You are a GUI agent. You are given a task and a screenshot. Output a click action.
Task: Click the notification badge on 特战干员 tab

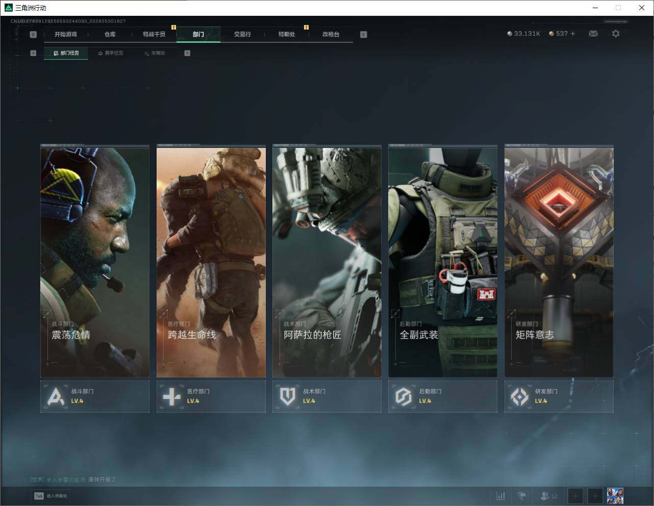pos(173,27)
